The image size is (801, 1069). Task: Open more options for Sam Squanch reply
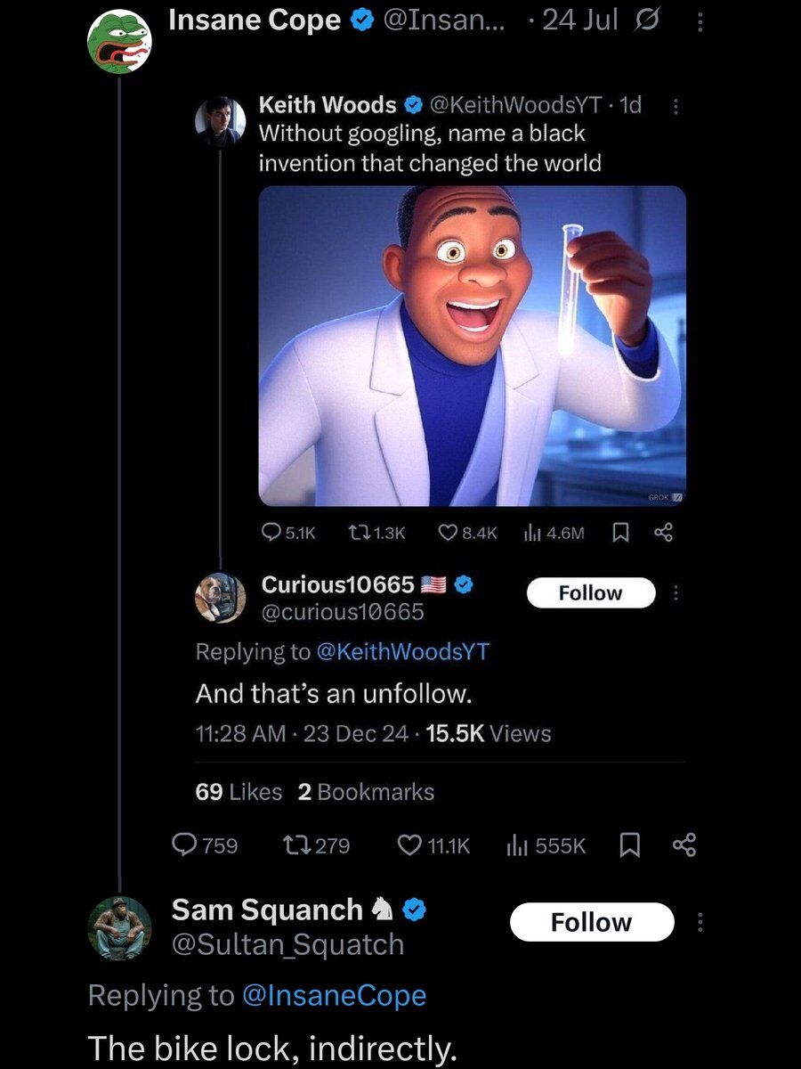click(x=700, y=923)
